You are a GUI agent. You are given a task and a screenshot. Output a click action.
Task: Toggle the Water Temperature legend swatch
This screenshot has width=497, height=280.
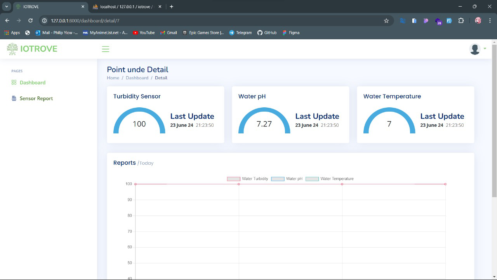[x=312, y=179]
